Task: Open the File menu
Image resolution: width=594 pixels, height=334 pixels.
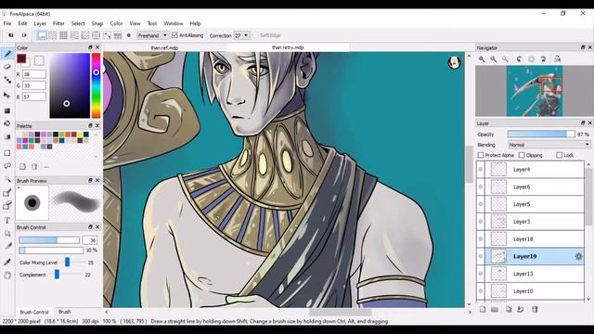Action: [7, 23]
